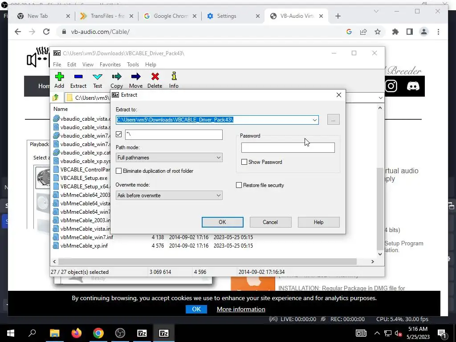Open the Discord icon on VB-Audio page
The image size is (456, 342).
coord(413,86)
